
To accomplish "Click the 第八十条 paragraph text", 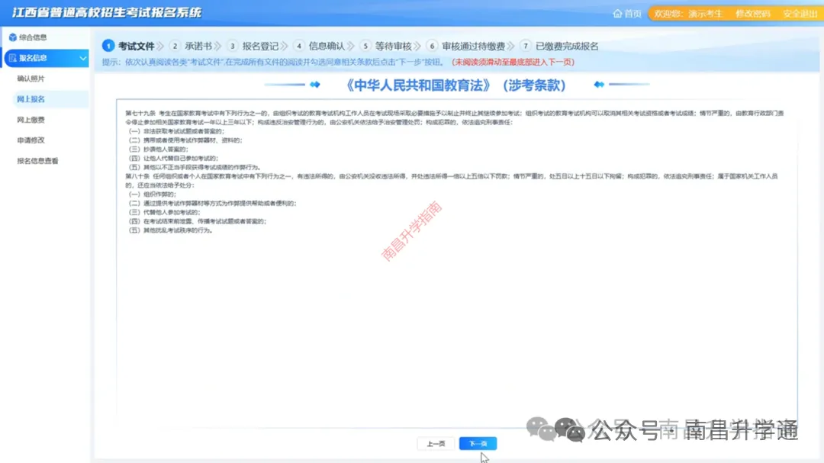I will 452,181.
